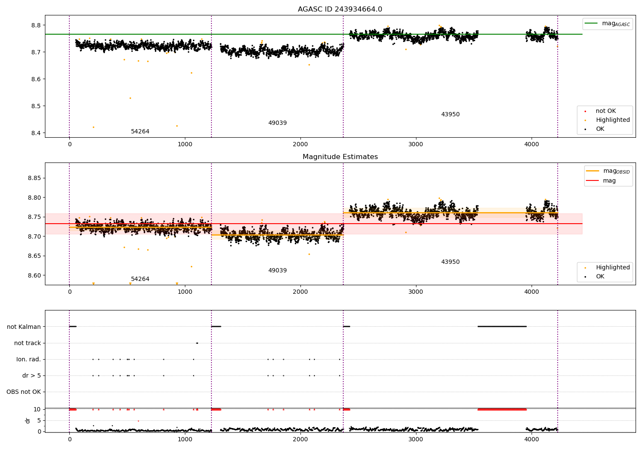Click the 1000 x-axis tick in bottom plot
The image size is (642, 449).
(185, 439)
